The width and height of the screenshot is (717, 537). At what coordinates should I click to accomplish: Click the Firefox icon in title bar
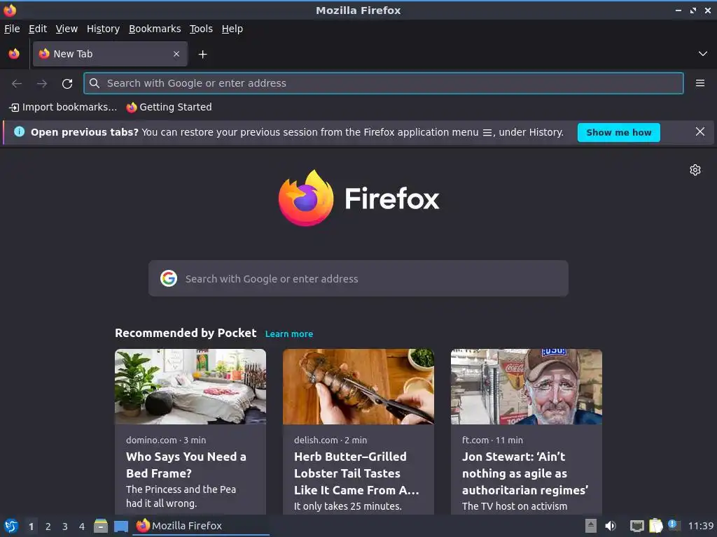tap(10, 10)
